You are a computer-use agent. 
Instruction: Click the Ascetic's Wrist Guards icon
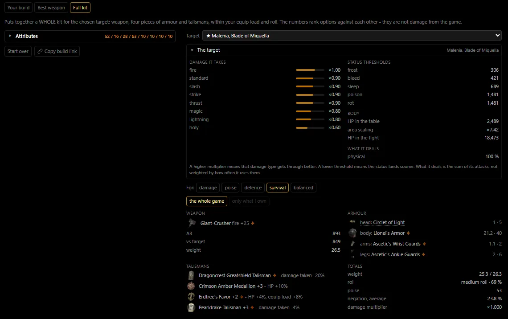coord(352,244)
